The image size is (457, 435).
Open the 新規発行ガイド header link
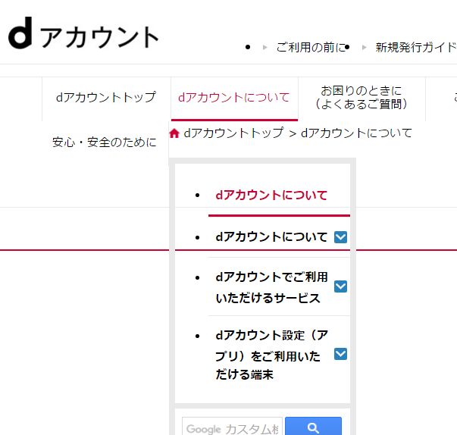point(416,48)
